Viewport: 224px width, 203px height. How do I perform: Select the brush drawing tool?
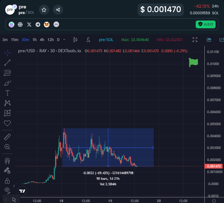(7, 83)
